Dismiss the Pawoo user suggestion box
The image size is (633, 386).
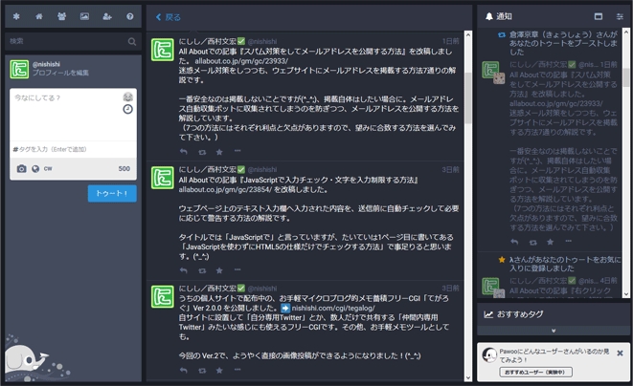[620, 353]
